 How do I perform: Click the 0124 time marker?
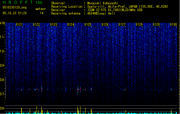71,25
